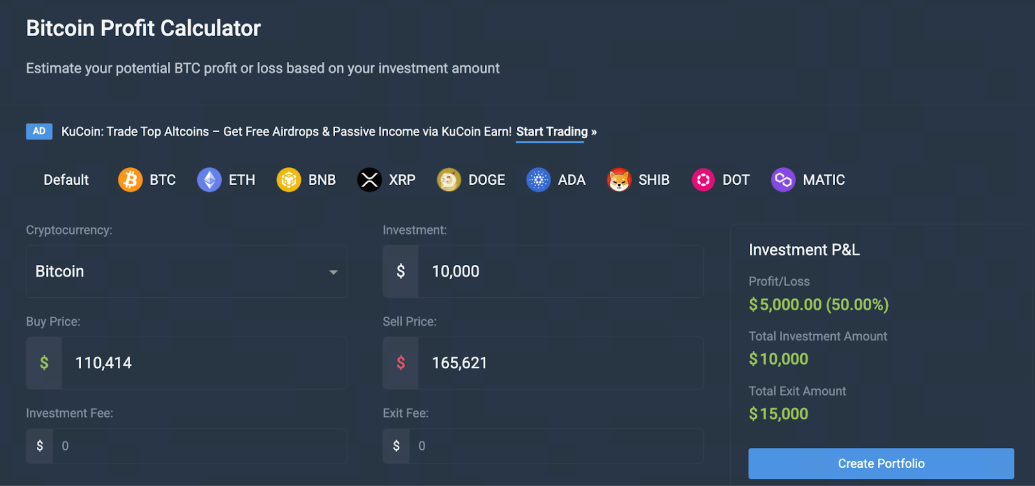The image size is (1035, 486).
Task: Click the blue AD badge
Action: (x=39, y=131)
